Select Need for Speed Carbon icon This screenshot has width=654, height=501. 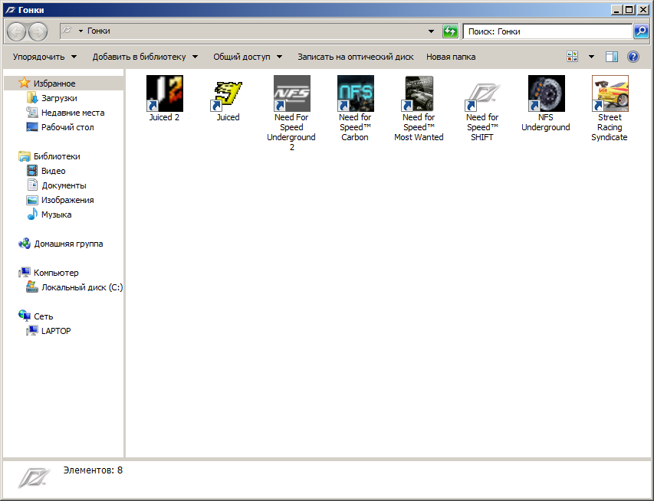pos(355,93)
